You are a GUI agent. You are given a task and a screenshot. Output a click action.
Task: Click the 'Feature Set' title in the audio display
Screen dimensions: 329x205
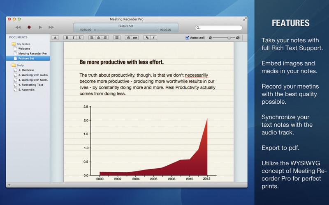click(x=126, y=26)
